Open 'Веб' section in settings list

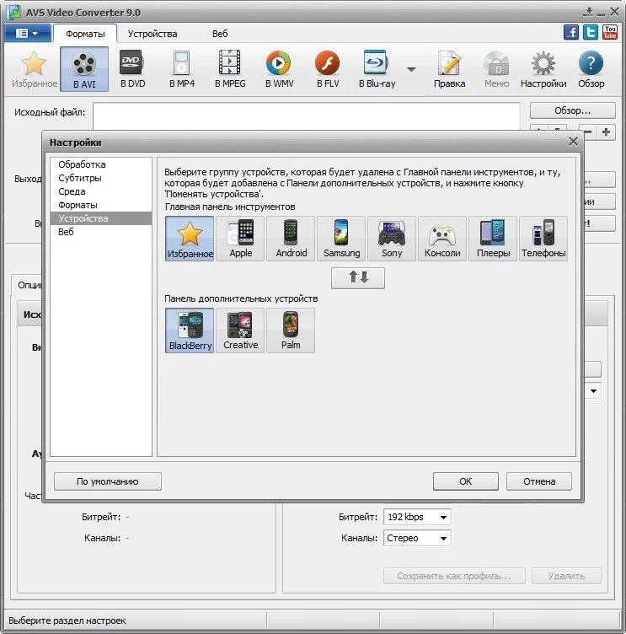click(101, 232)
